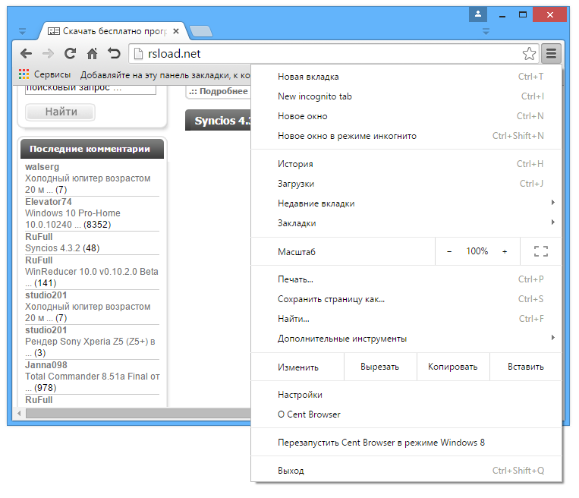This screenshot has width=579, height=498.
Task: Click the Найти search button
Action: coord(61,112)
